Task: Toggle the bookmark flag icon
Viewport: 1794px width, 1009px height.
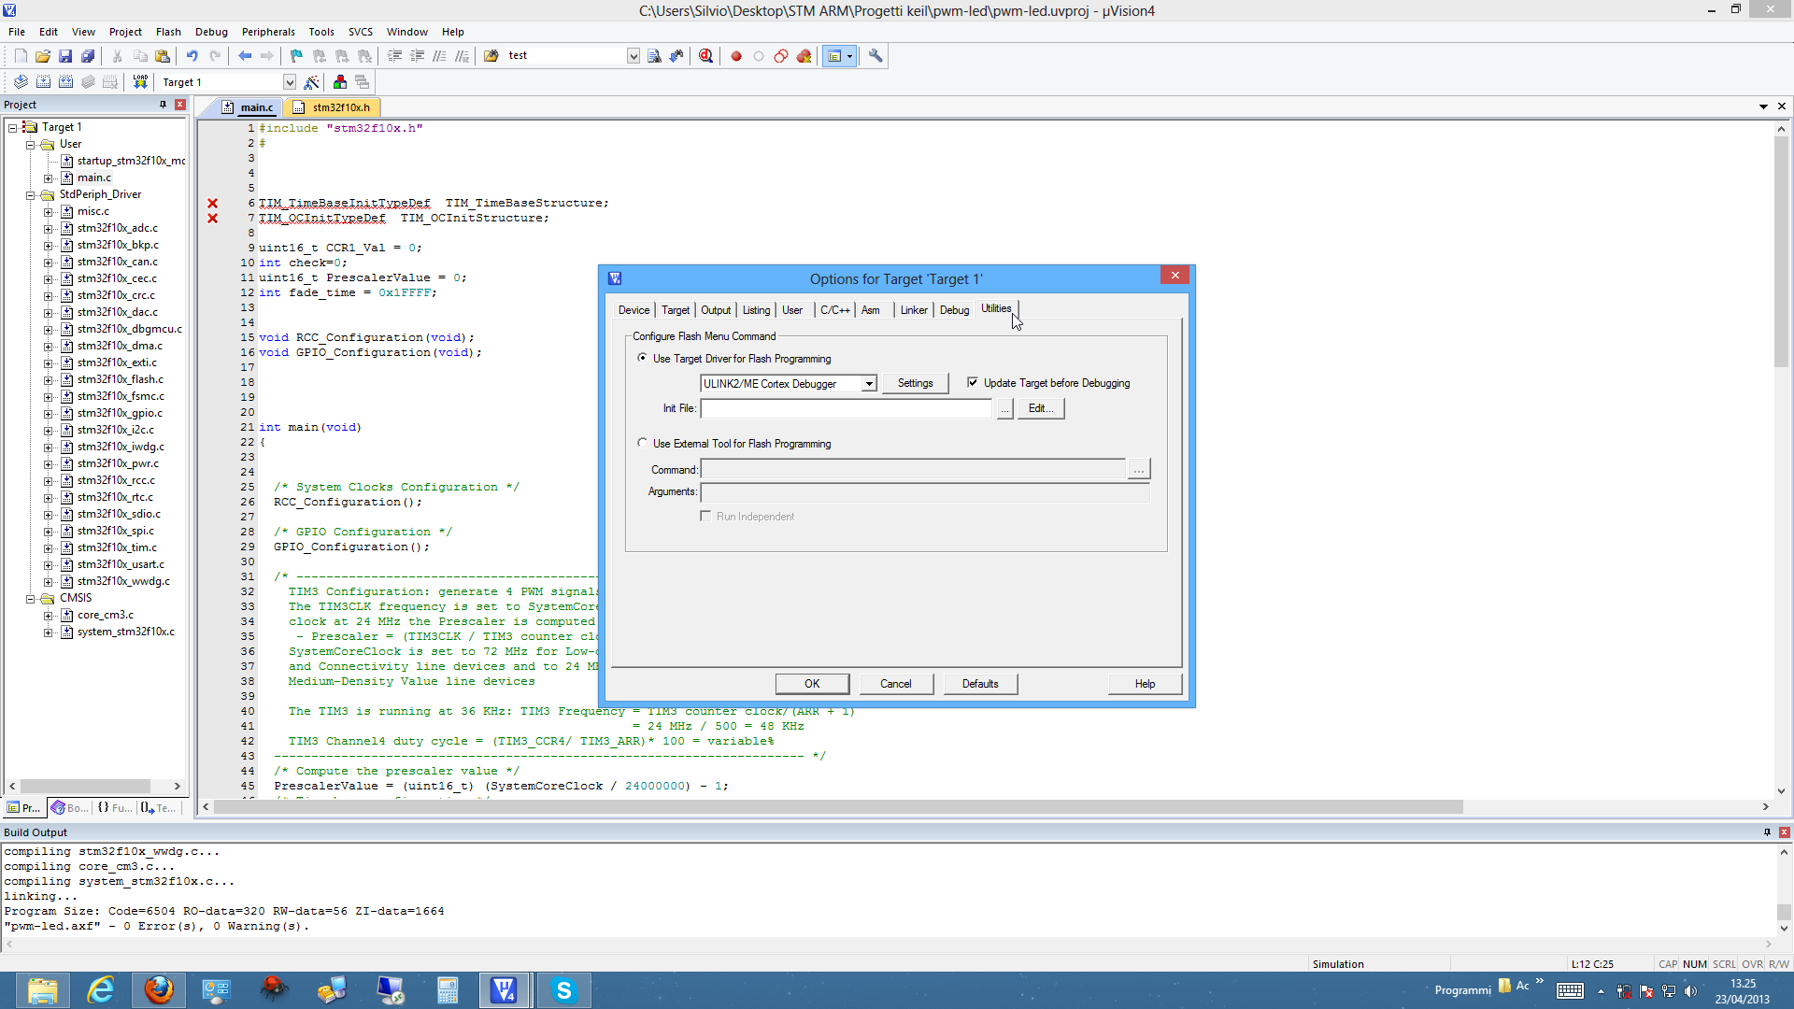Action: click(296, 56)
